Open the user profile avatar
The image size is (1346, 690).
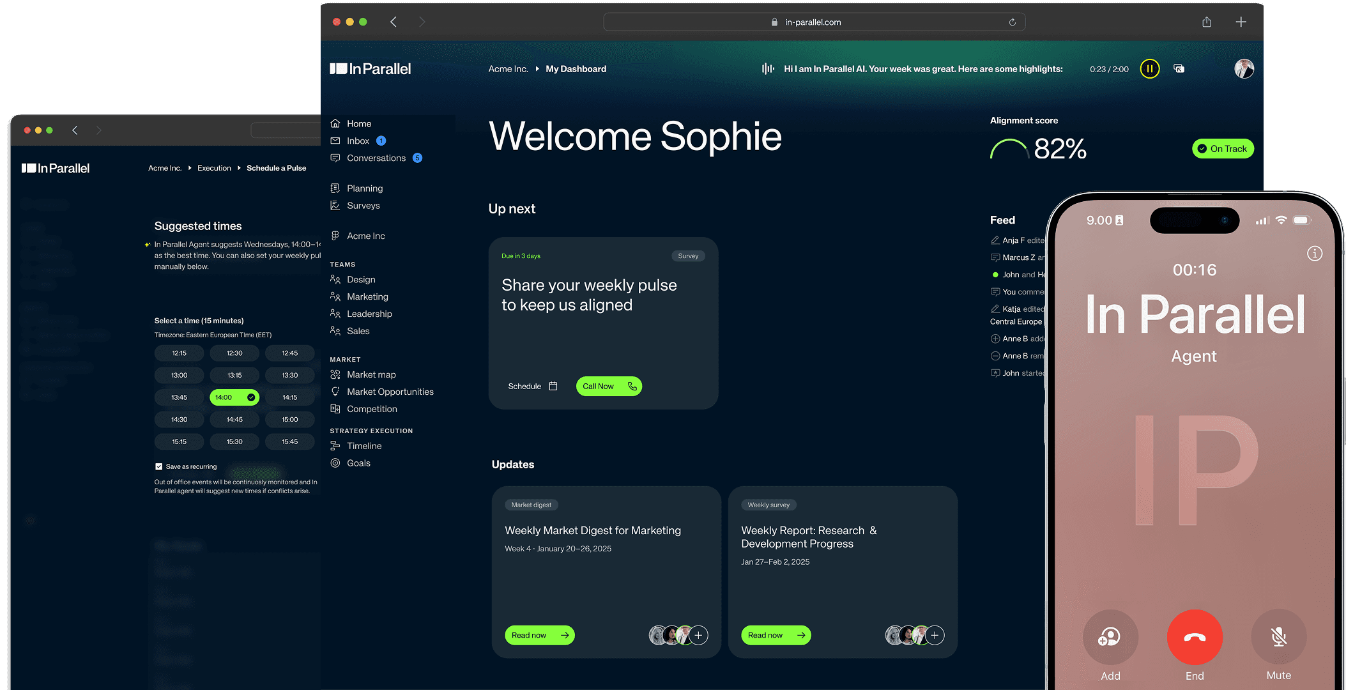point(1243,69)
